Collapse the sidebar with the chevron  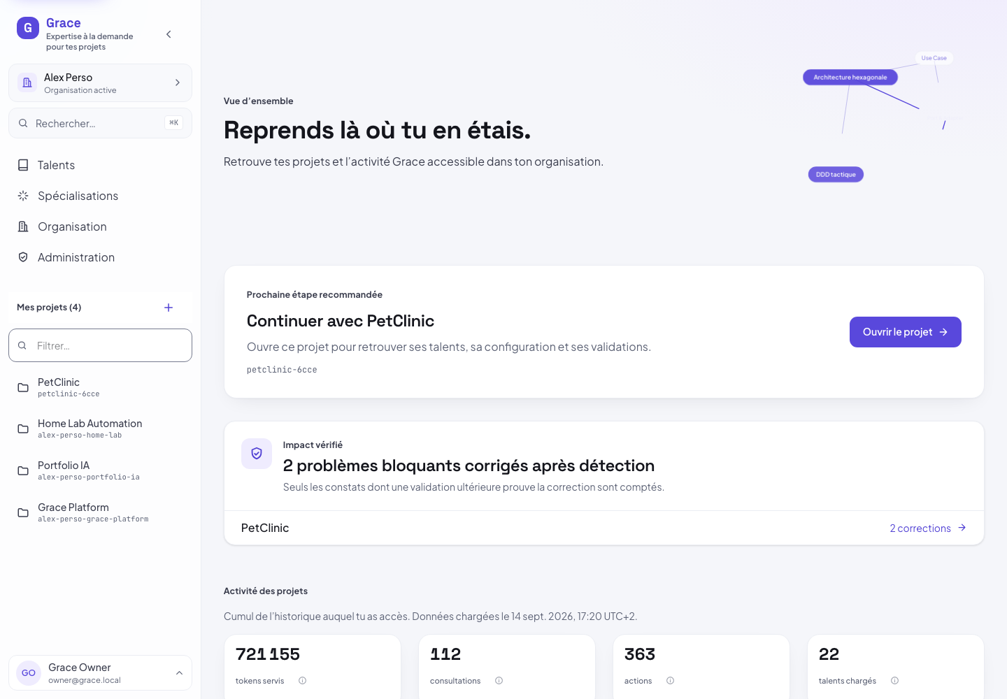169,34
